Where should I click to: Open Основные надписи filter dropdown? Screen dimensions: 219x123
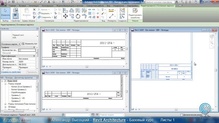[11, 44]
